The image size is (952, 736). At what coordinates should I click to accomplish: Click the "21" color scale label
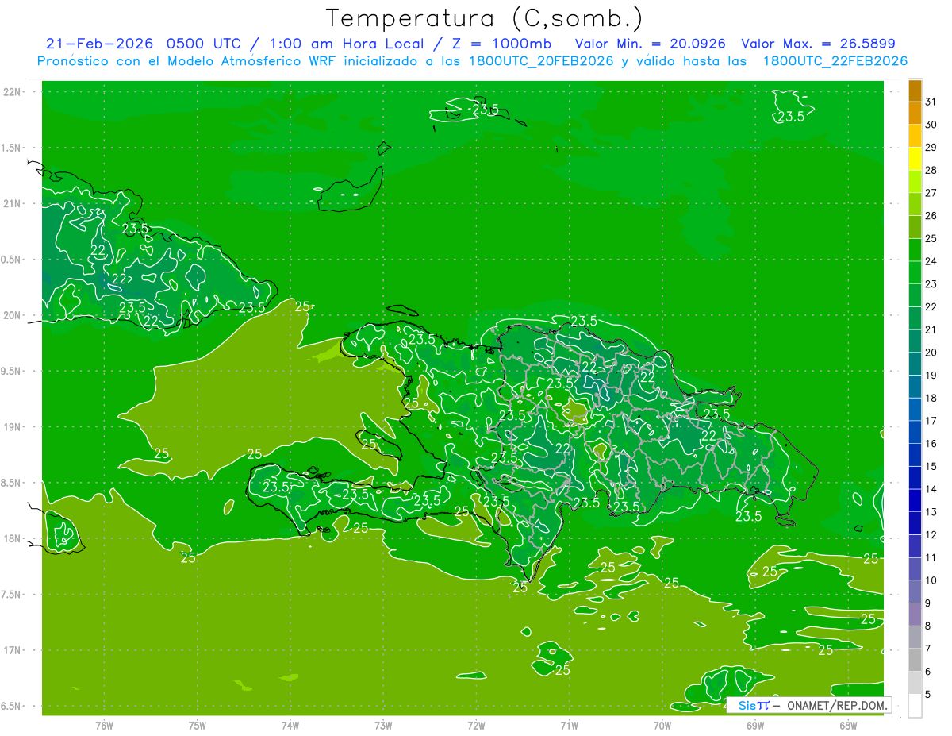point(931,329)
